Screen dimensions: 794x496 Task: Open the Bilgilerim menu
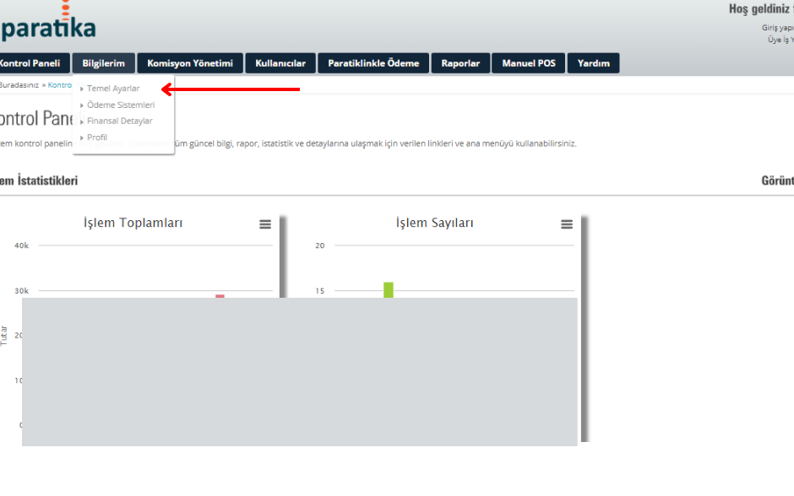point(104,63)
